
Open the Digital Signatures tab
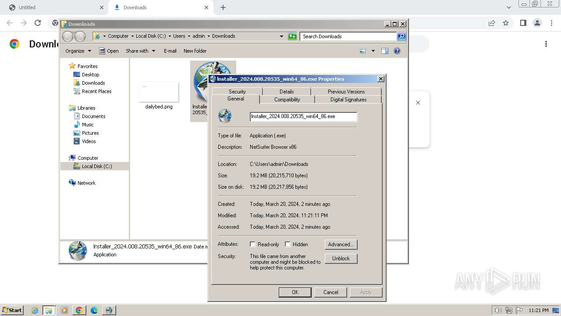click(348, 100)
